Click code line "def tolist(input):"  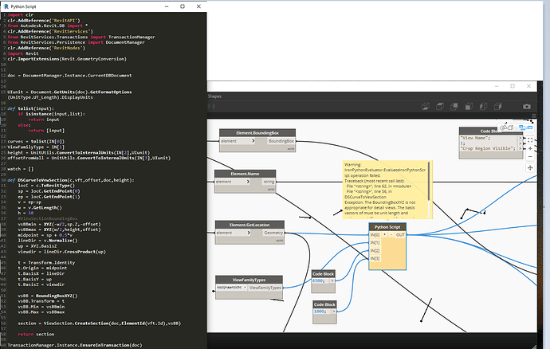(x=30, y=108)
